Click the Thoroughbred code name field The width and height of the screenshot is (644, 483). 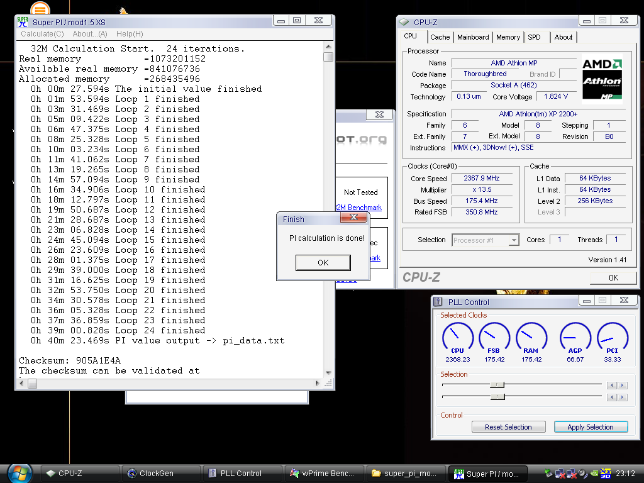(485, 74)
